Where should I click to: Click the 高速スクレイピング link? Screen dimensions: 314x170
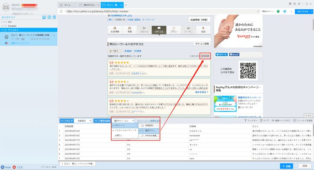(x=20, y=43)
